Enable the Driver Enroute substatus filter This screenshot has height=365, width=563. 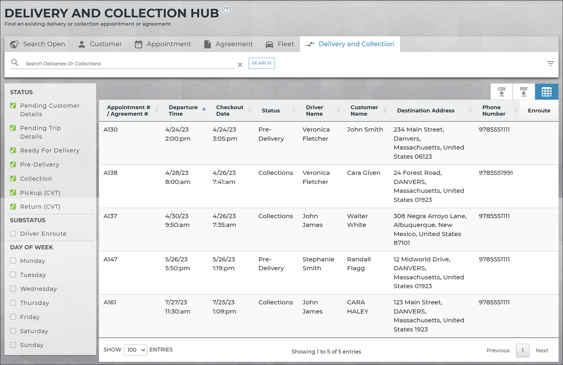click(13, 234)
